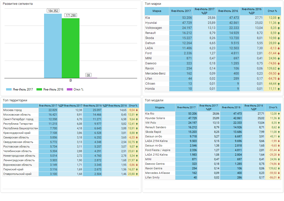Click the red down arrow in the LADA 2194 Kalina row

click(x=279, y=141)
